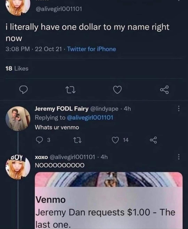Like the main tweet with heart icon

coord(118,90)
